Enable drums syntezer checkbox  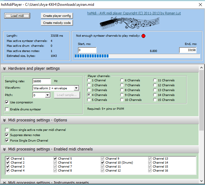(x=7, y=109)
